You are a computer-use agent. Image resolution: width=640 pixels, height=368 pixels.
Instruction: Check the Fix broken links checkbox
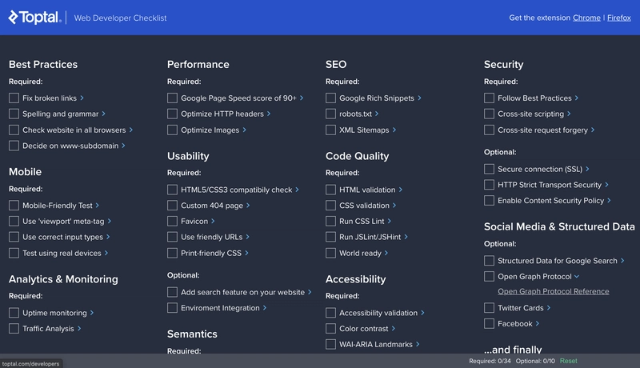(14, 98)
